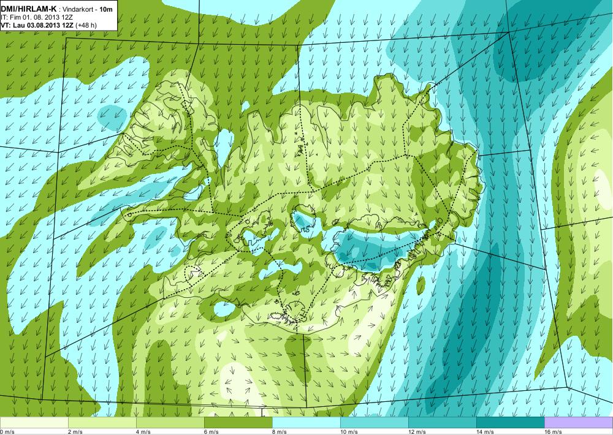This screenshot has width=613, height=435.
Task: Click the "DMI/HIRLAM-K" title text
Action: coord(29,9)
